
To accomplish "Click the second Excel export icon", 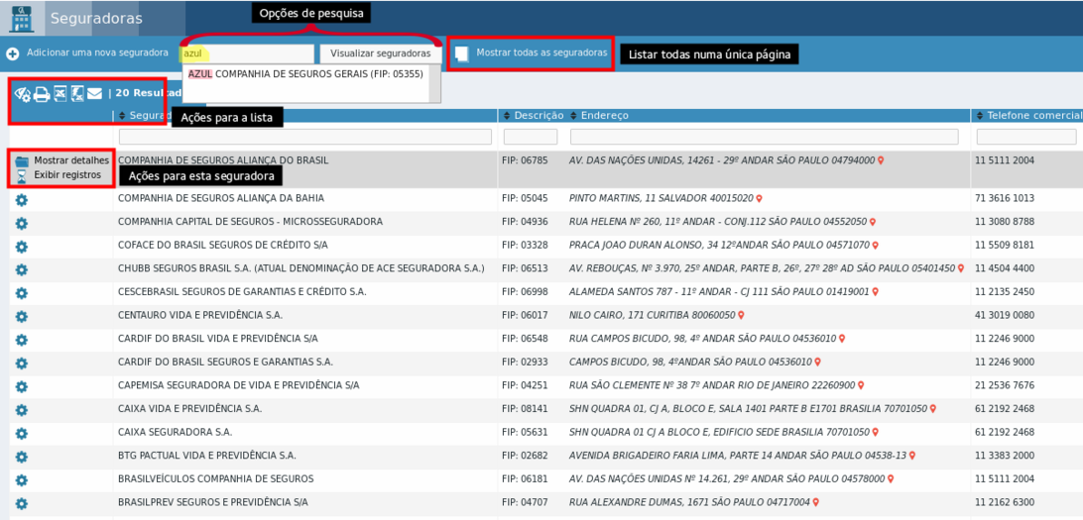I will click(x=76, y=93).
